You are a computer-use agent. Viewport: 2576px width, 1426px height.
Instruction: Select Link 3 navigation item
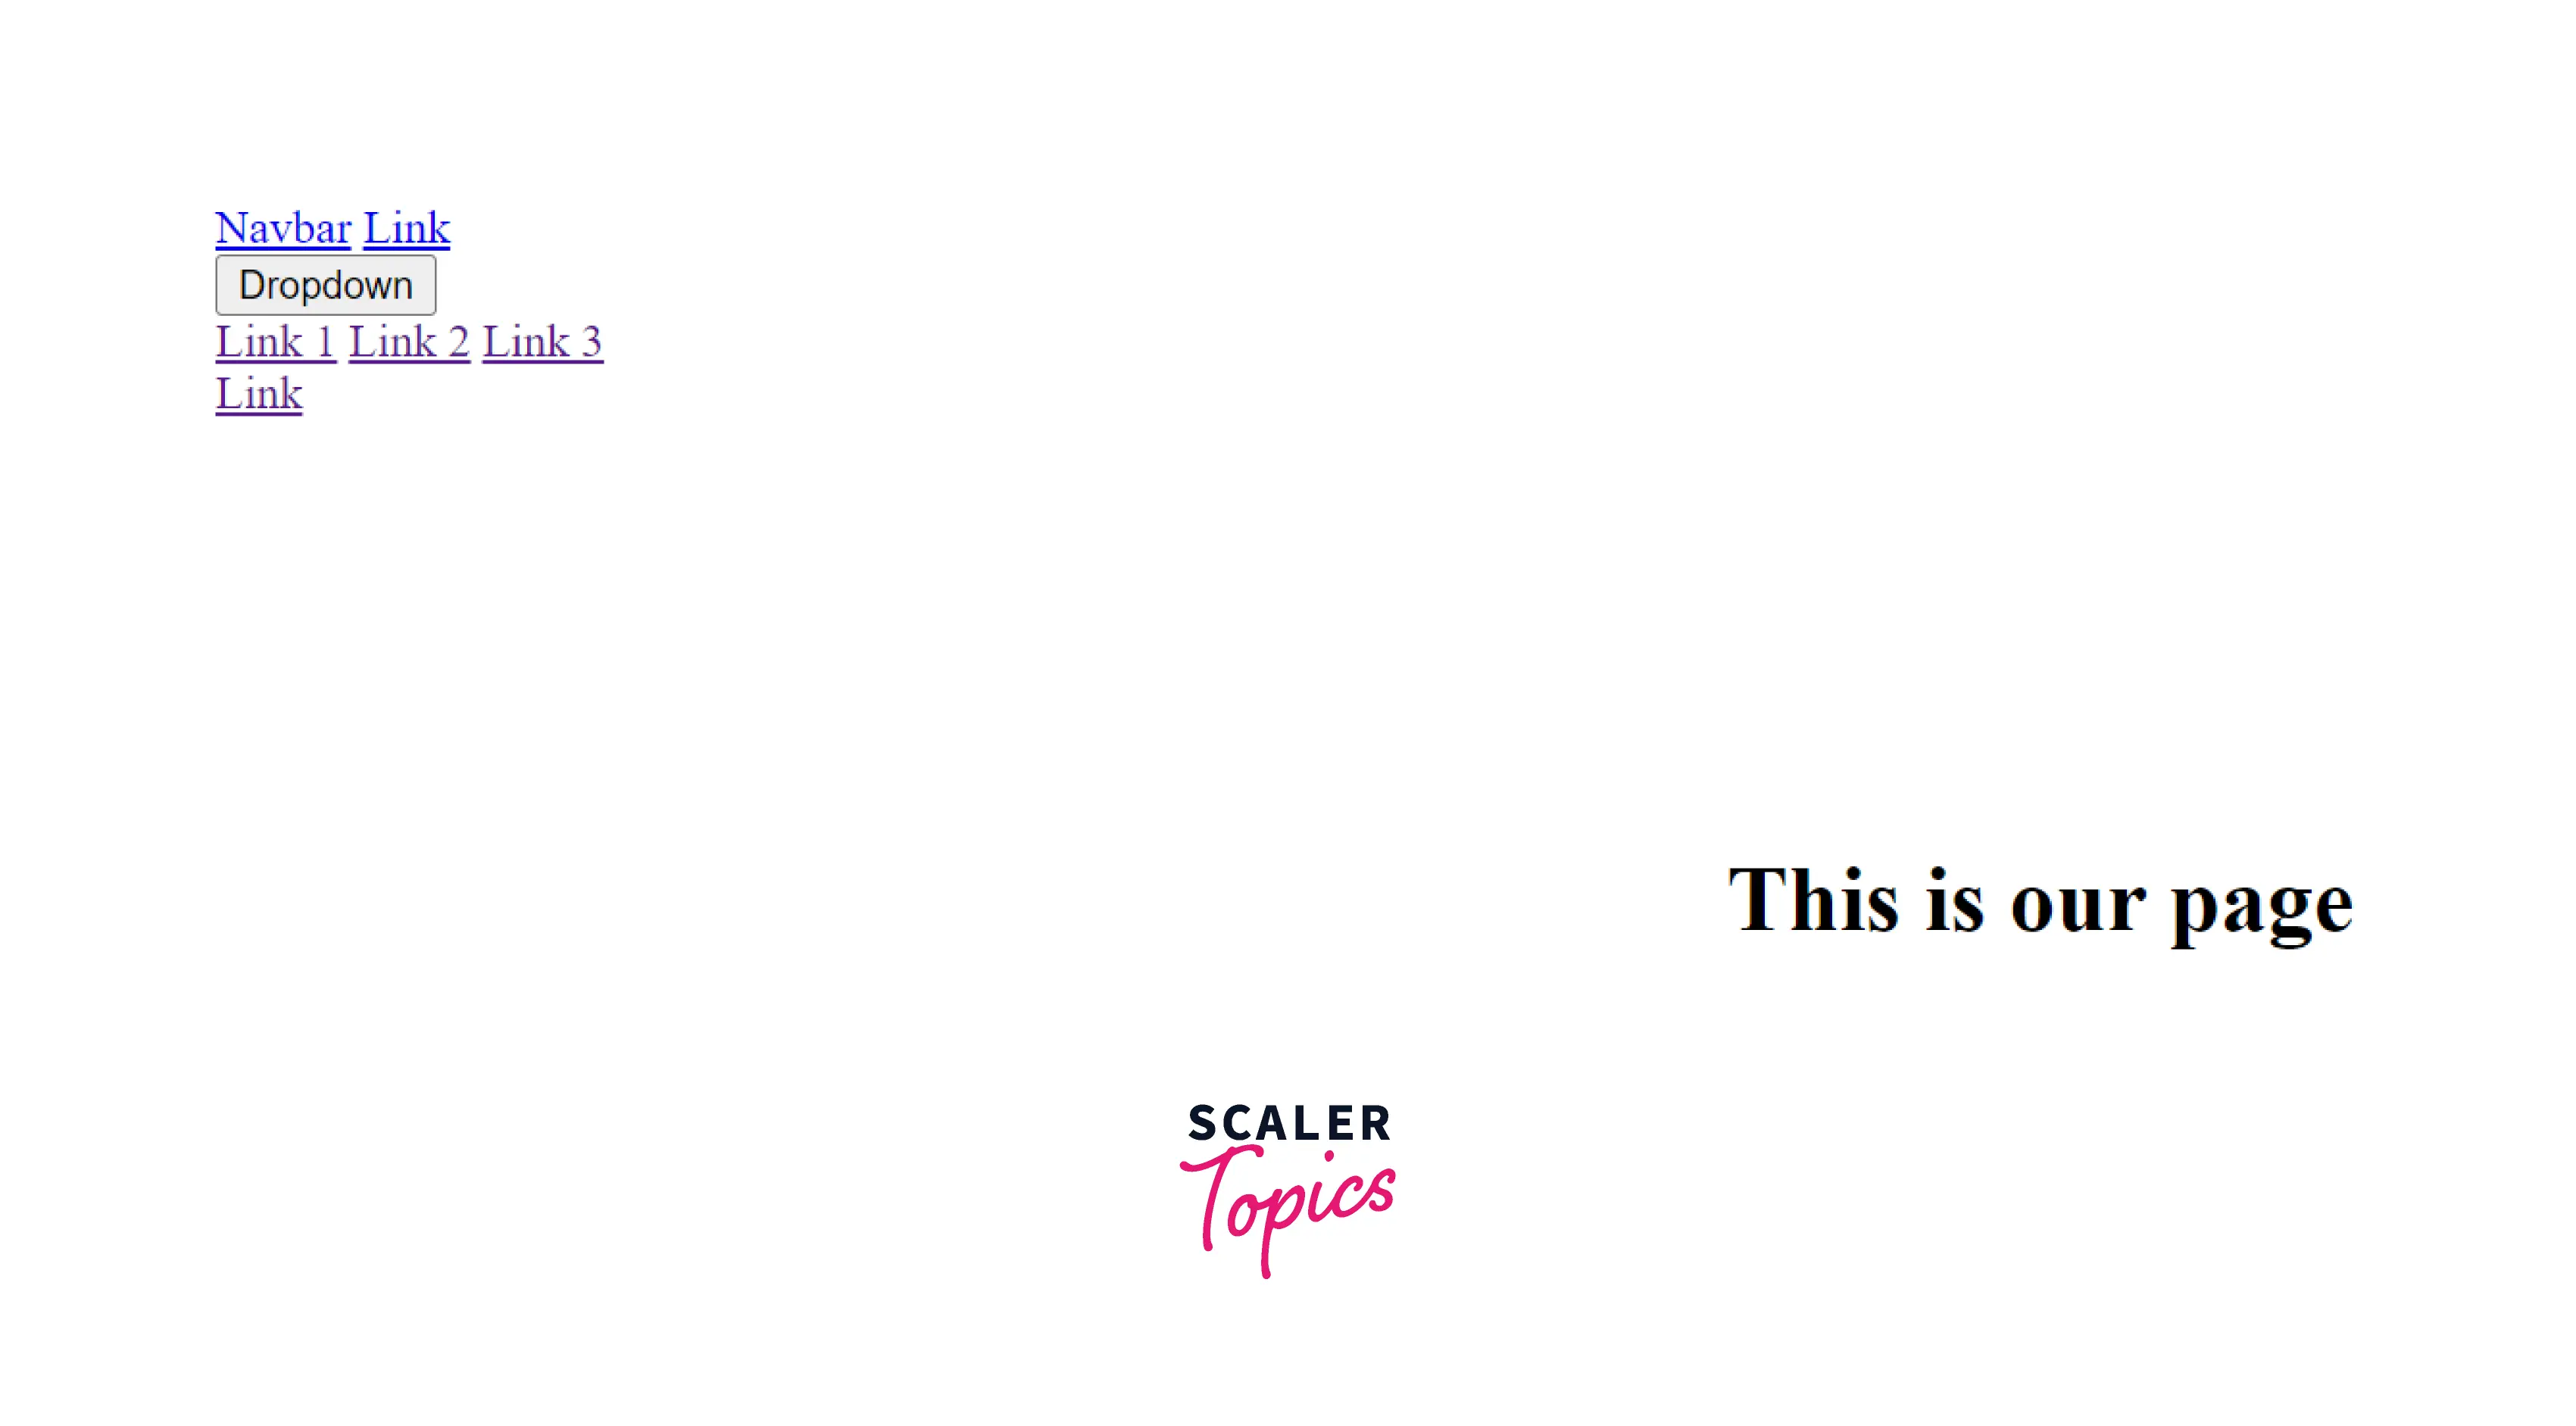(542, 339)
